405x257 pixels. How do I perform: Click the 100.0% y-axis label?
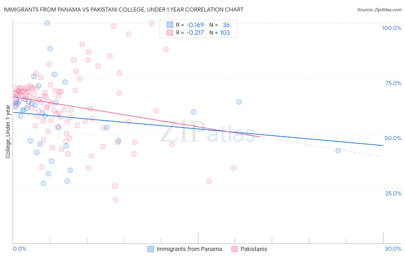tap(391, 28)
